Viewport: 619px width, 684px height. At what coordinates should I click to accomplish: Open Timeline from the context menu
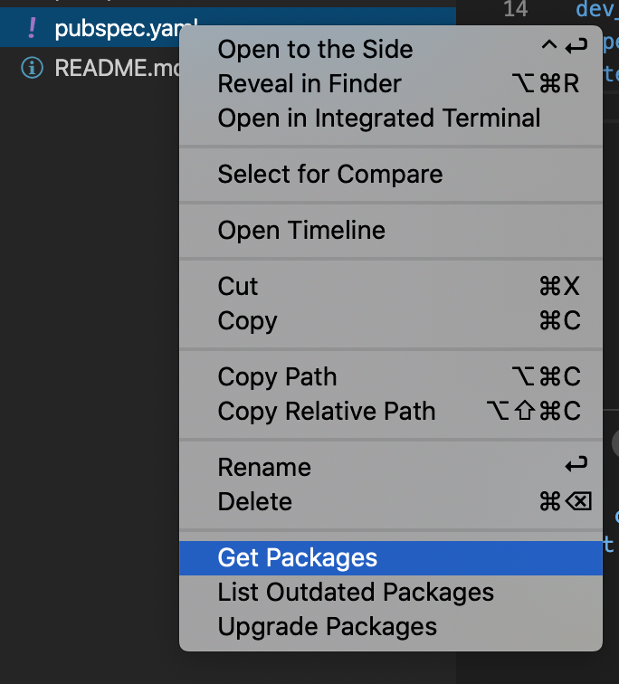301,230
